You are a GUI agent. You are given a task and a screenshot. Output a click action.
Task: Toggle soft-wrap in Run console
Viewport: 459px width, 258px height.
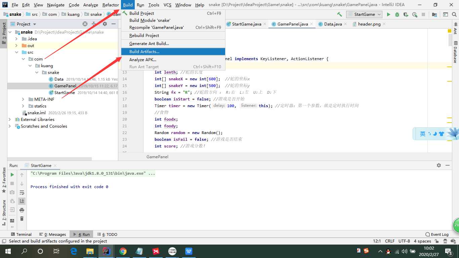22,192
